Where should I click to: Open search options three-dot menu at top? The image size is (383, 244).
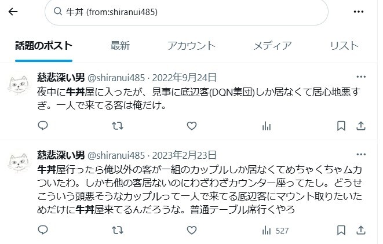pos(358,12)
